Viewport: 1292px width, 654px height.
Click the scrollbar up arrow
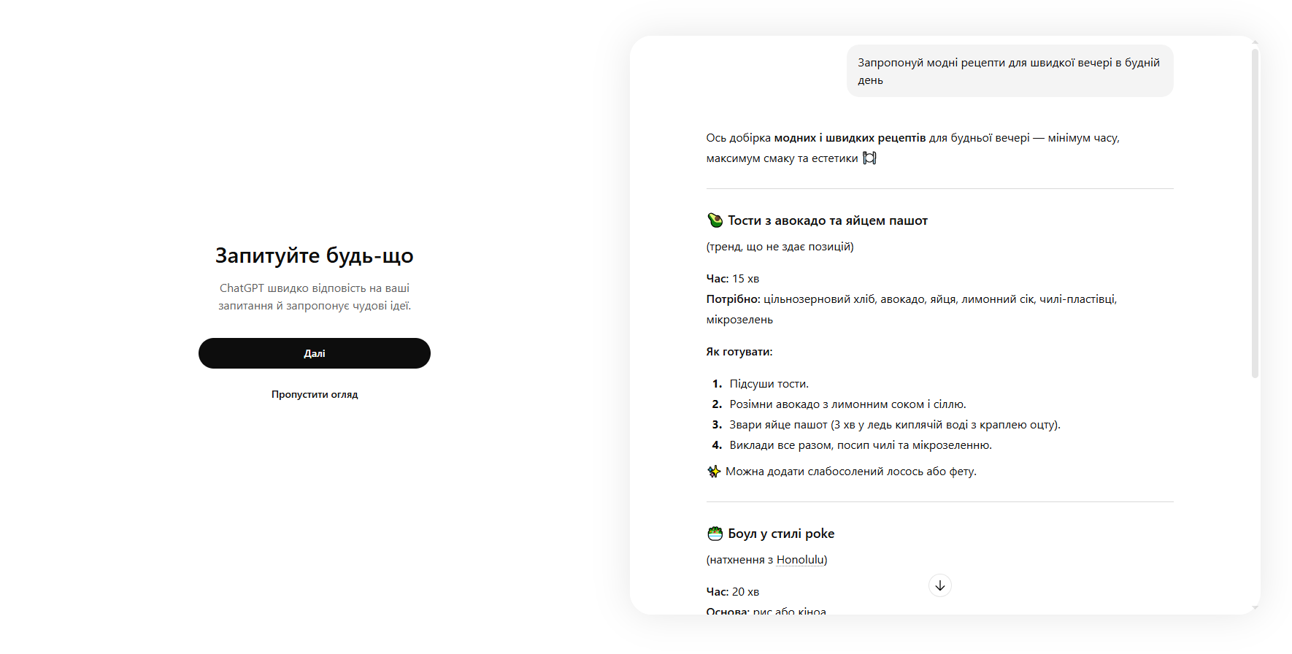point(1255,42)
